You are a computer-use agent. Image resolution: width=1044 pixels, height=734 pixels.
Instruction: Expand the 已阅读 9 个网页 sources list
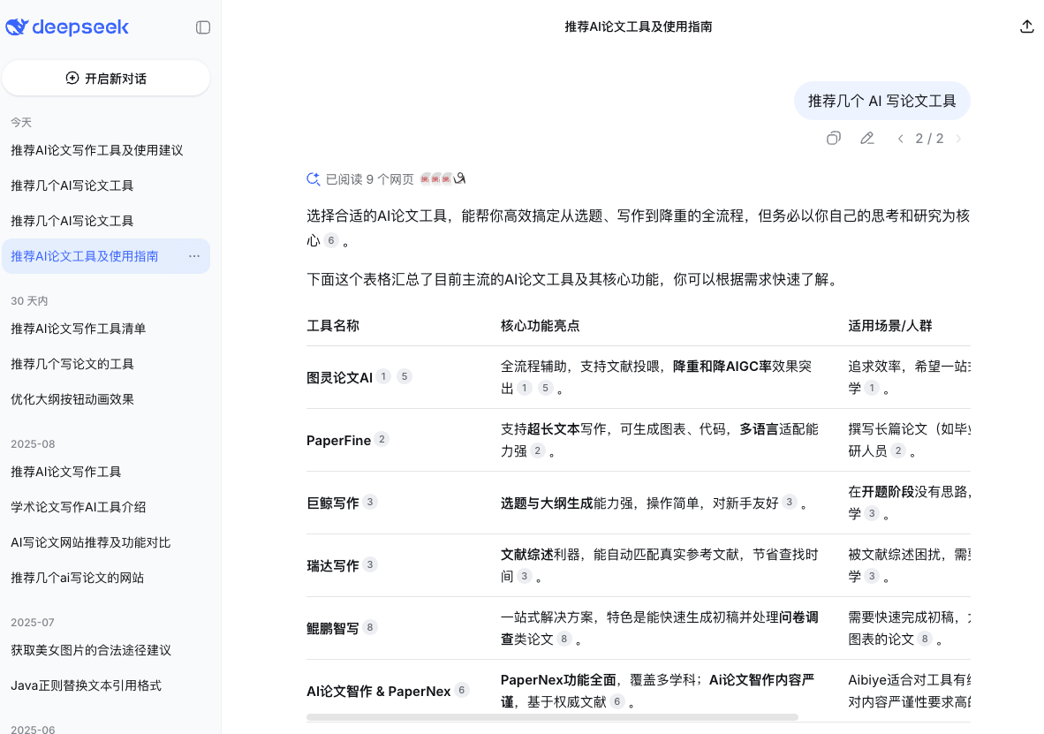point(369,179)
